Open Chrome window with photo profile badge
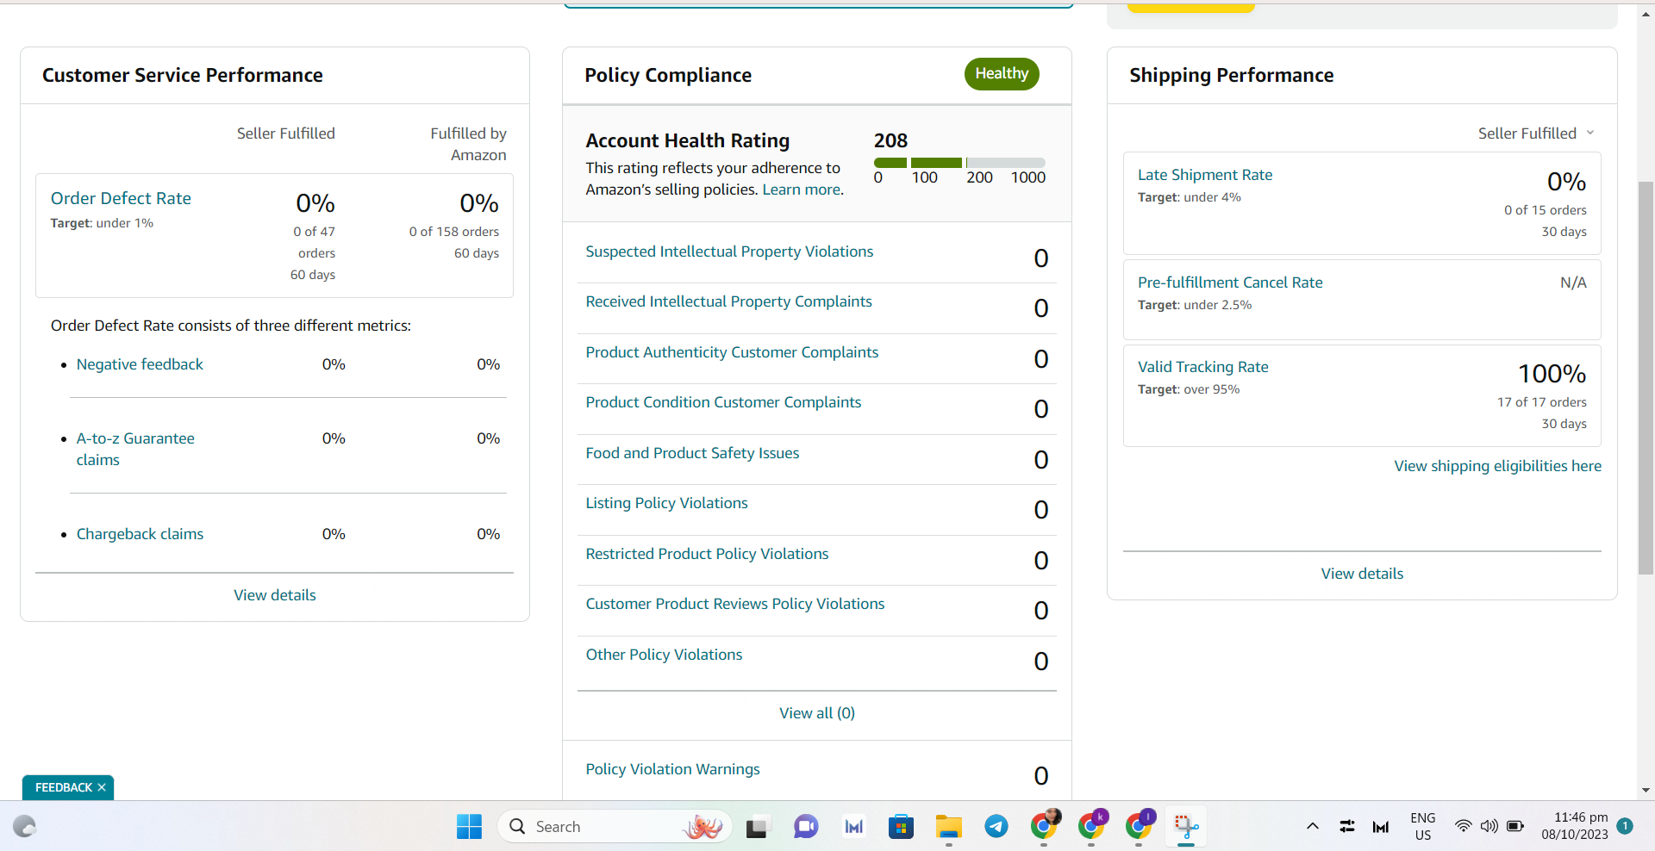Image resolution: width=1655 pixels, height=851 pixels. (1045, 826)
